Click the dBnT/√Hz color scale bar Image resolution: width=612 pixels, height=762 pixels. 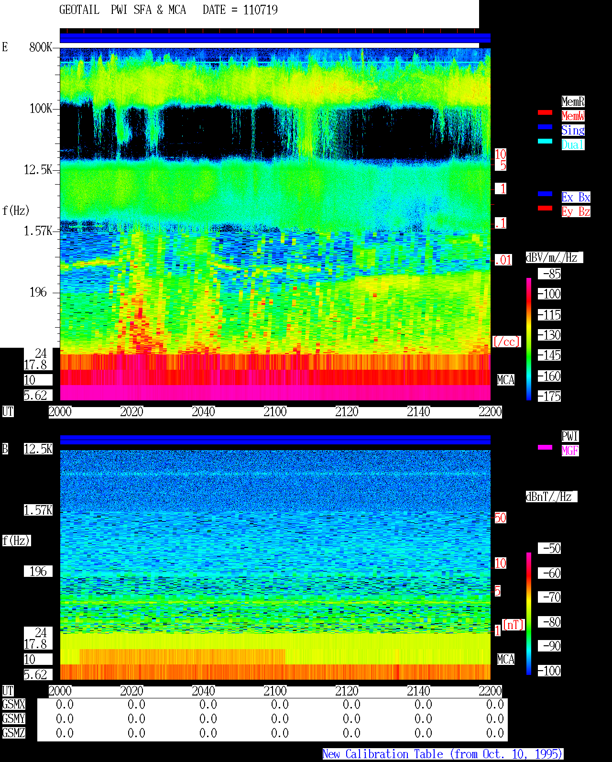click(529, 614)
